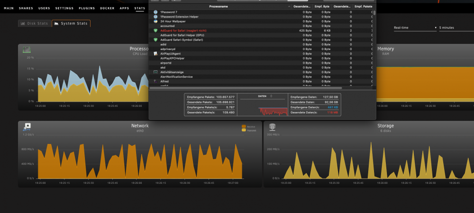Sort by Empf. Byte column header
The image size is (474, 213).
pyautogui.click(x=322, y=6)
